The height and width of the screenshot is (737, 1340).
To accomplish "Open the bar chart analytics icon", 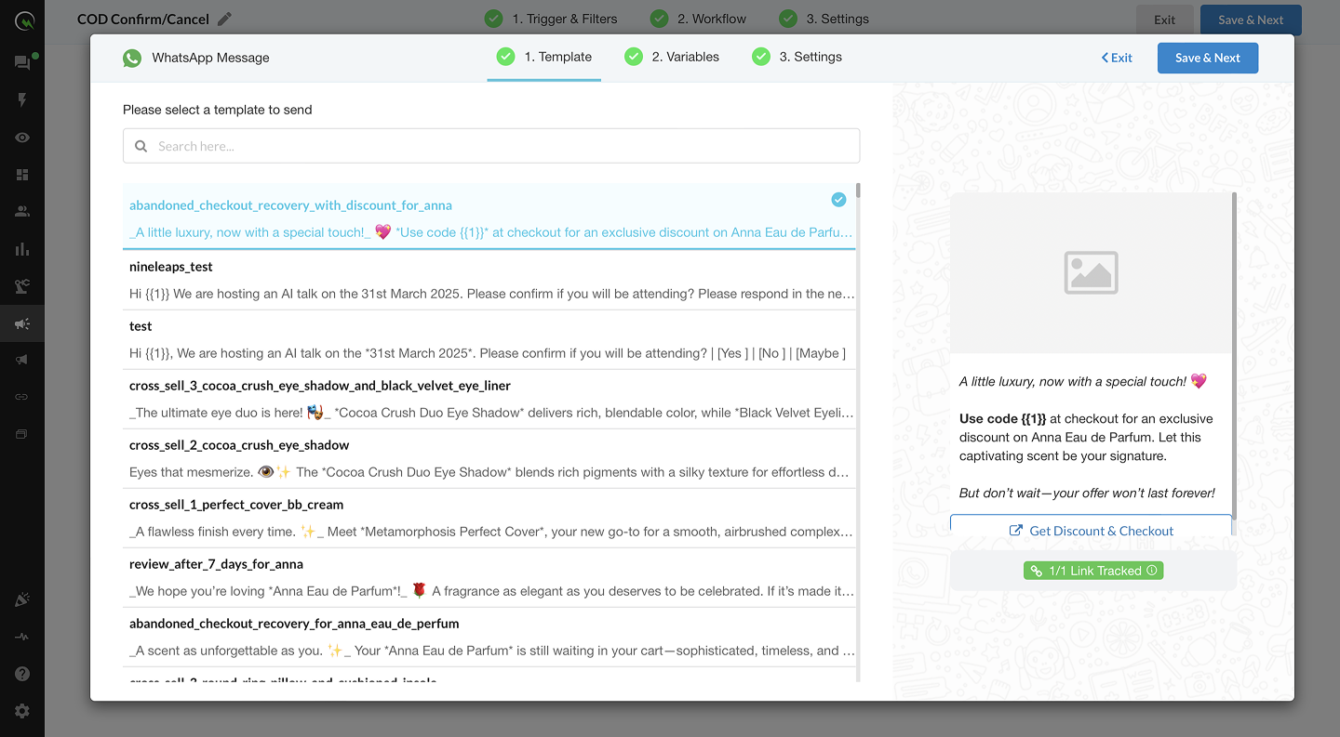I will [22, 249].
